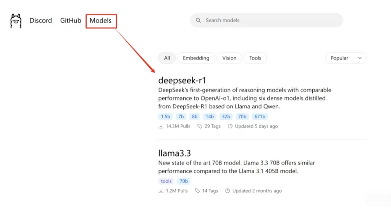Image resolution: width=391 pixels, height=208 pixels.
Task: Open the llama3.3 model page
Action: pyautogui.click(x=174, y=153)
